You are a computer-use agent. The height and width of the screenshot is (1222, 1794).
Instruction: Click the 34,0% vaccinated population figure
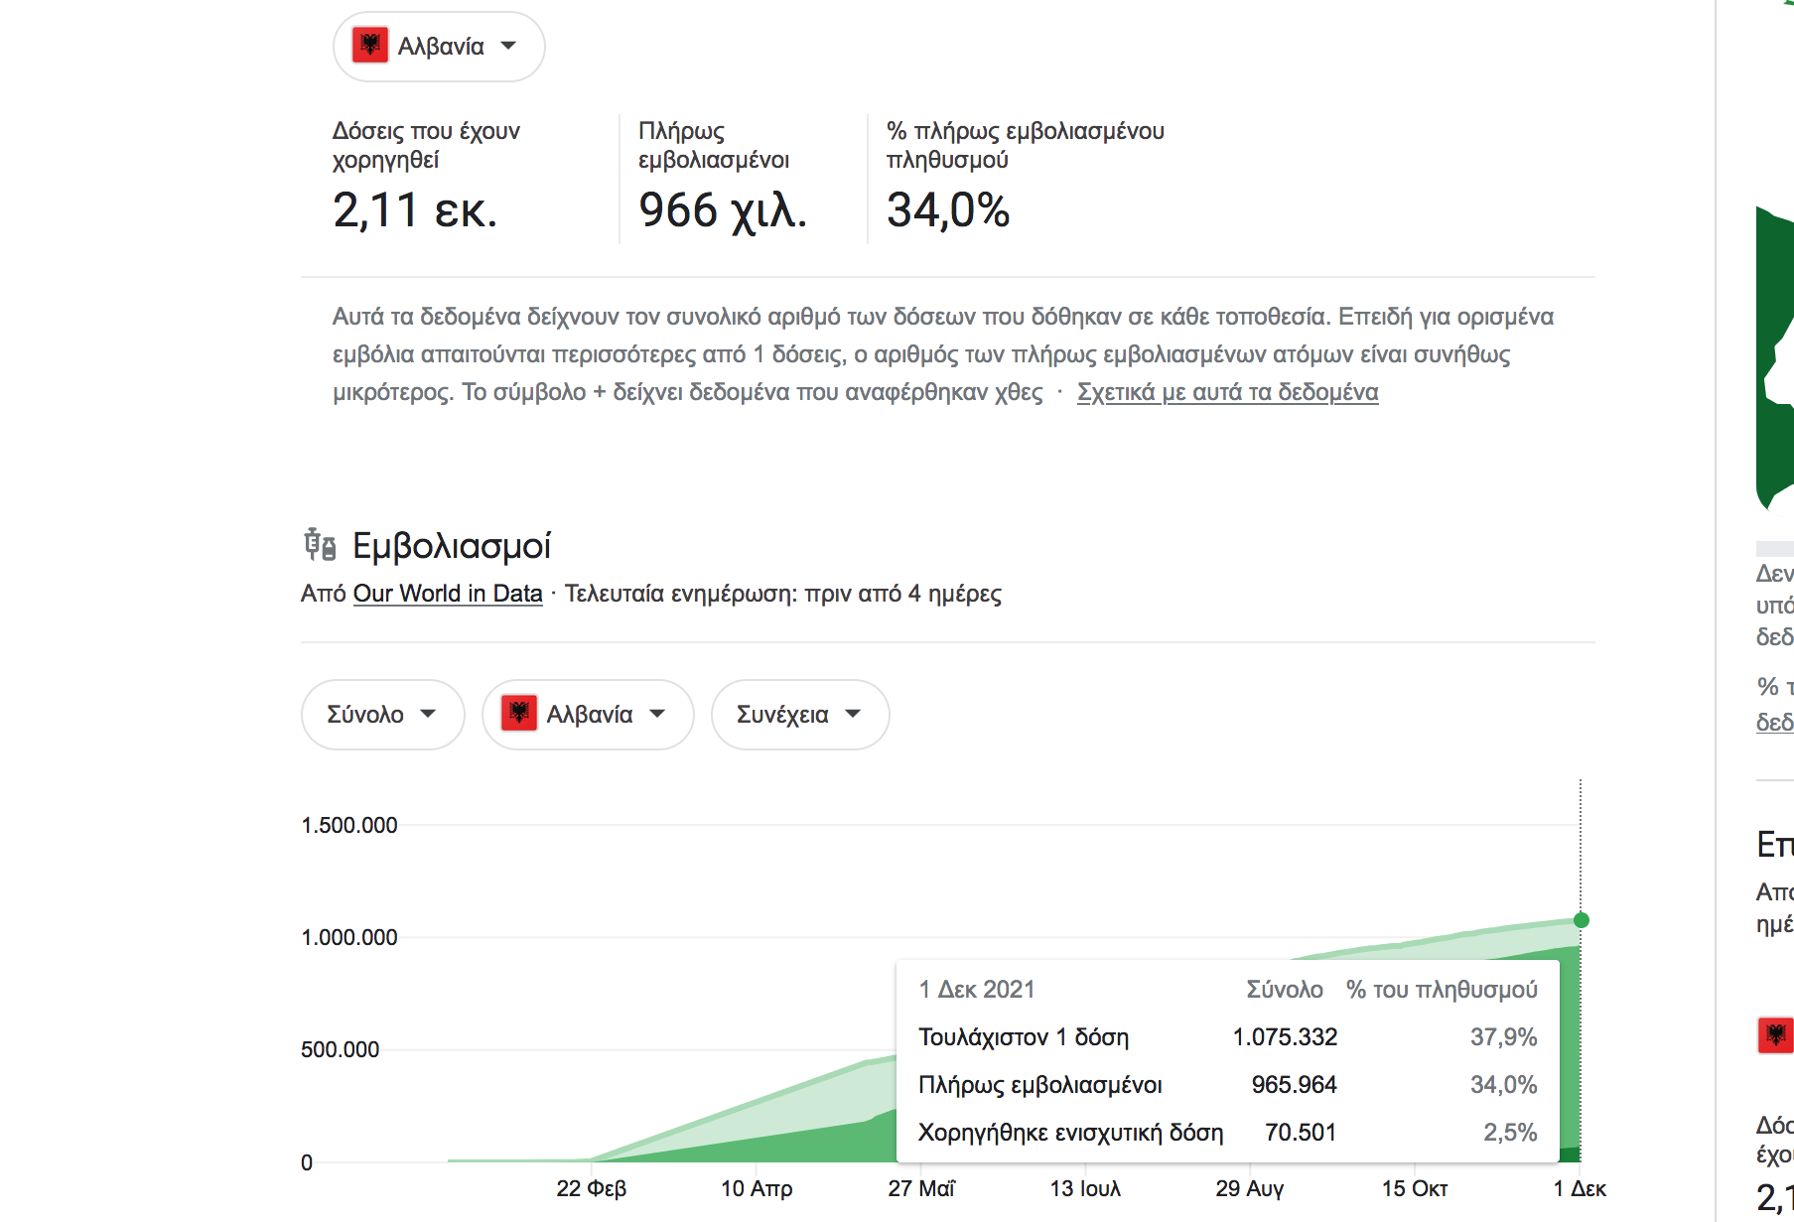pos(948,210)
